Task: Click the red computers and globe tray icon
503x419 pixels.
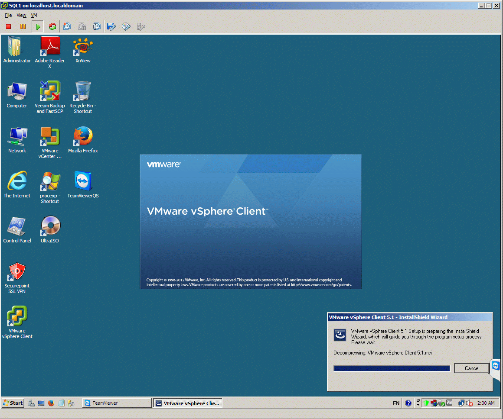Action: point(434,403)
